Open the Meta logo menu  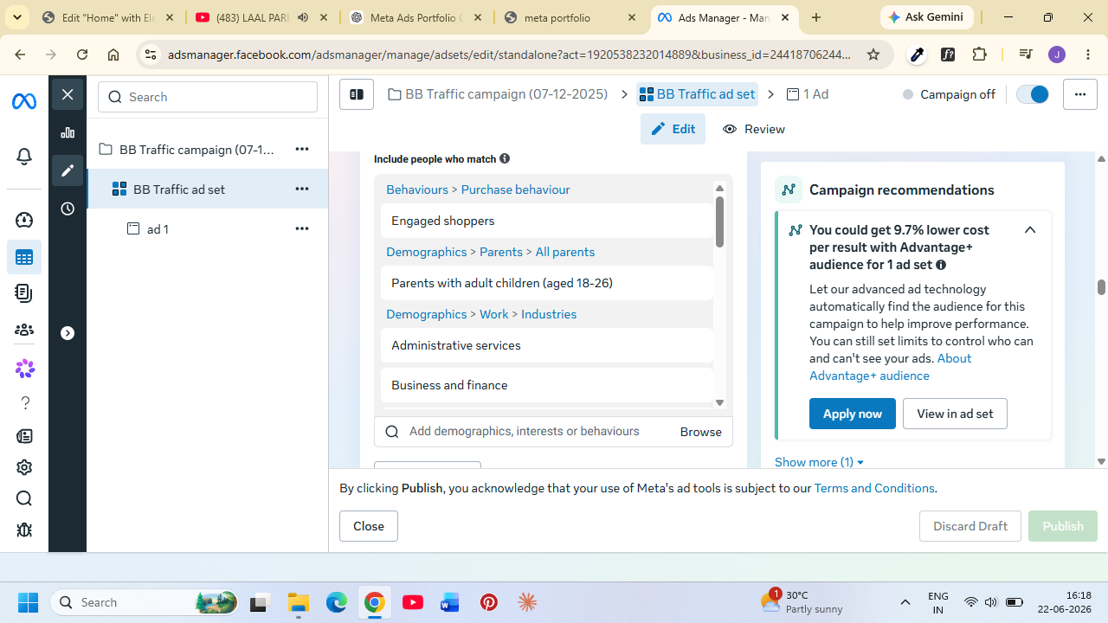pyautogui.click(x=24, y=102)
